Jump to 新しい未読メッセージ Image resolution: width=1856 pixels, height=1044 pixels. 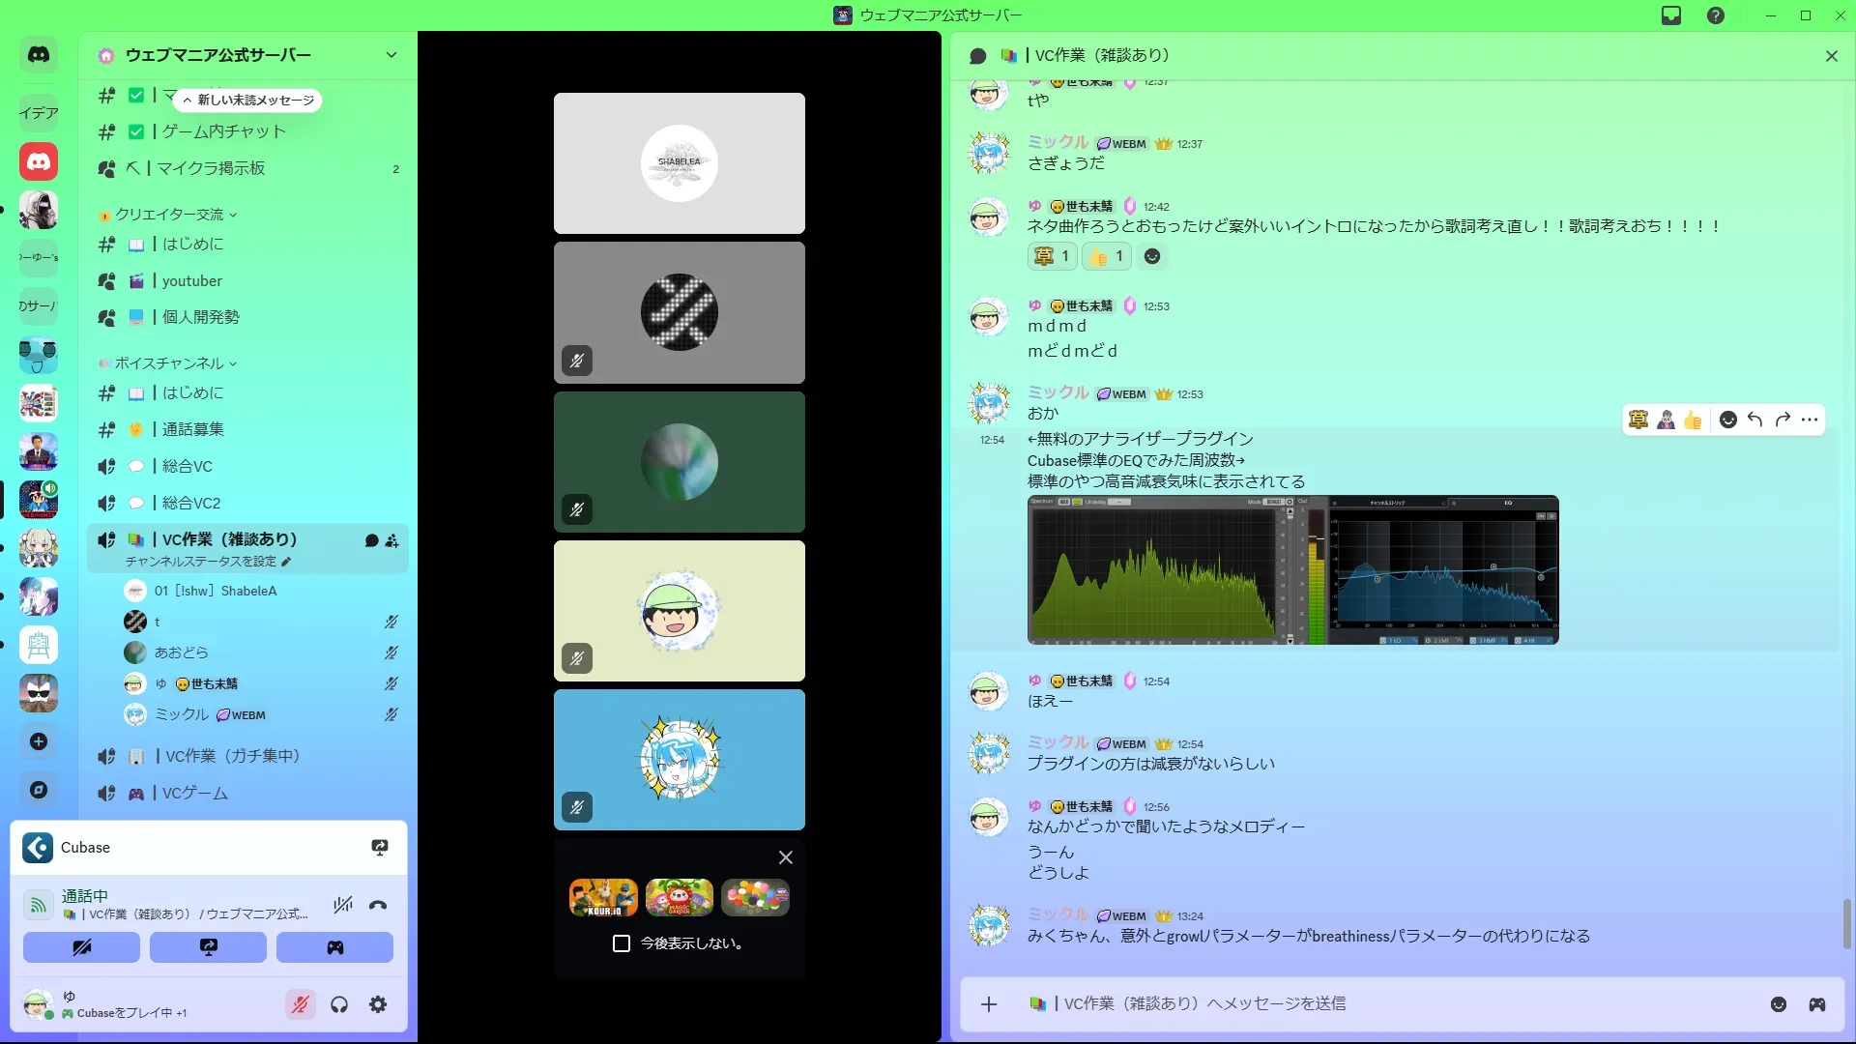(x=247, y=101)
